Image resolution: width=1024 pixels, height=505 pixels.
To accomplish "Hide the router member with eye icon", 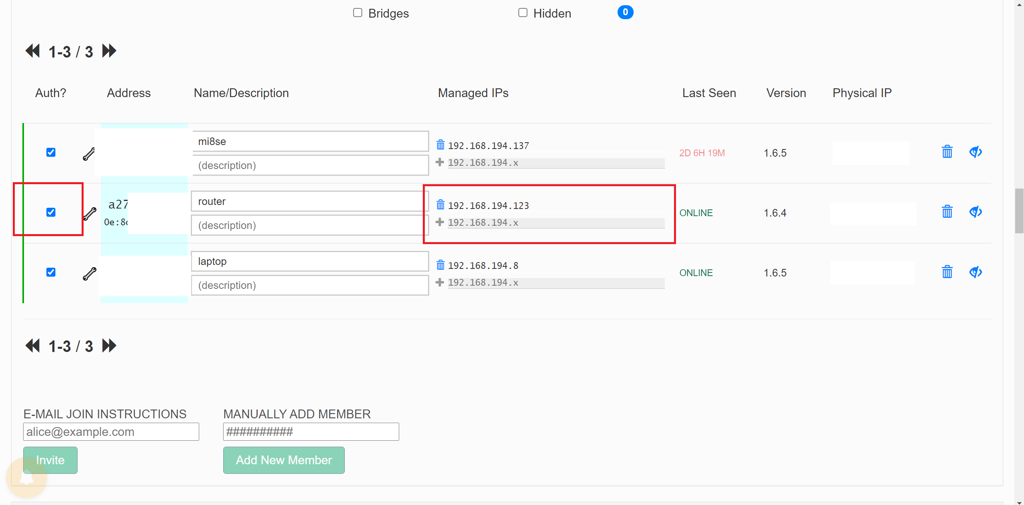I will click(975, 212).
